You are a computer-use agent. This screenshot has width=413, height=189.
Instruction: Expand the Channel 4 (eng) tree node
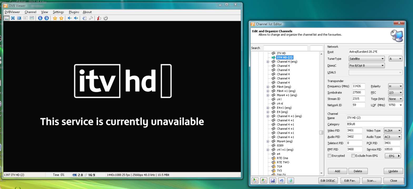click(268, 62)
